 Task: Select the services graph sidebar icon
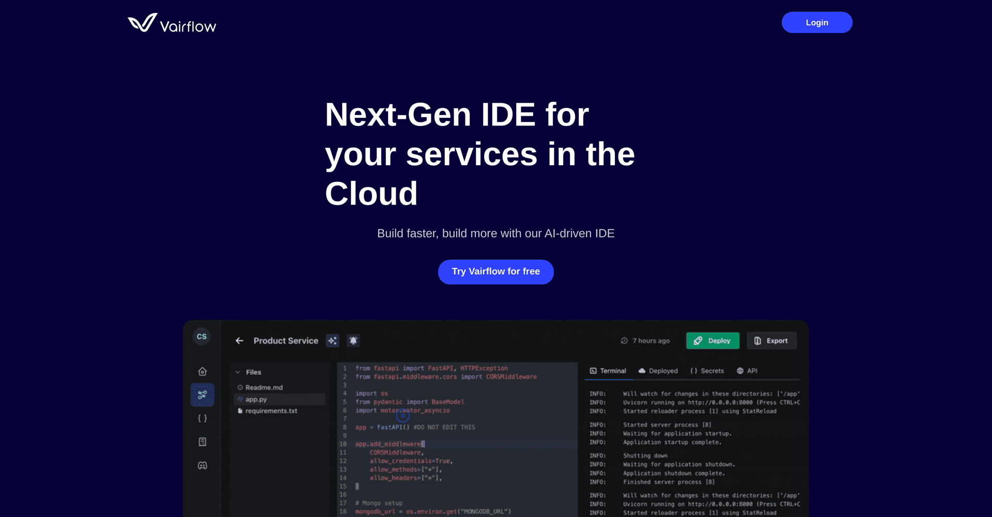click(x=203, y=395)
